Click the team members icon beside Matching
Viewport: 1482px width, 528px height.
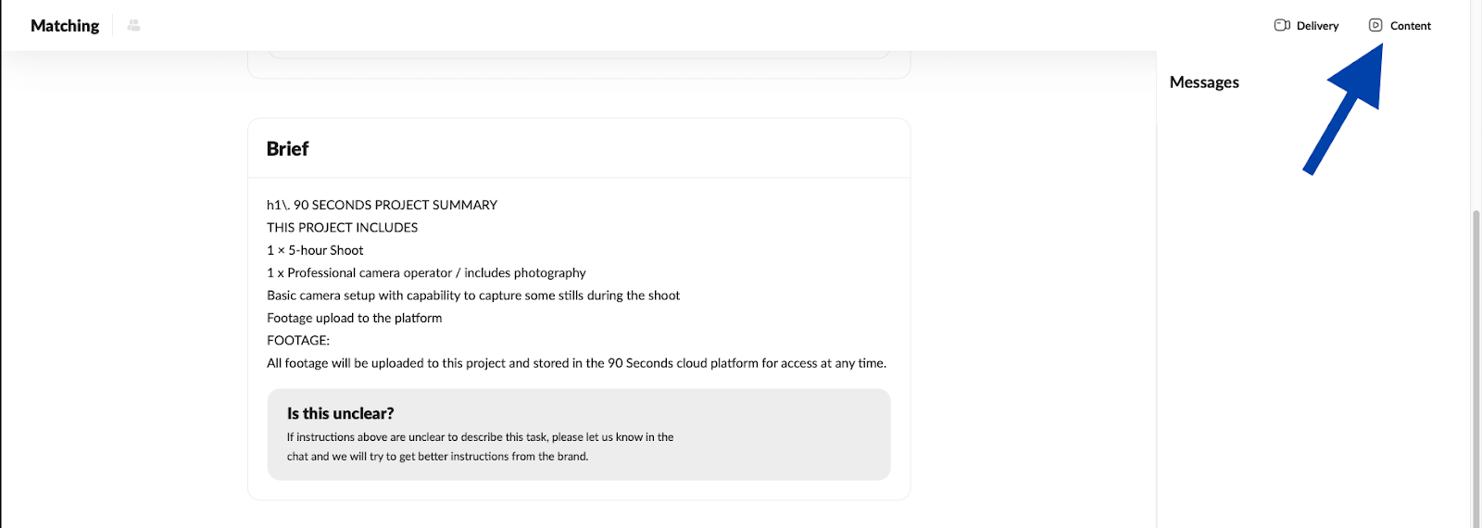(x=133, y=26)
